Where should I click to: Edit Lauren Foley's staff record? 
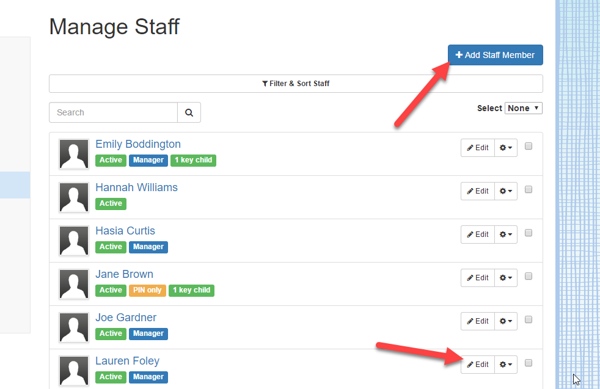click(x=478, y=365)
